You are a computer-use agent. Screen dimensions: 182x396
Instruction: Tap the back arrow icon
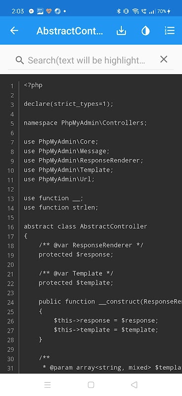point(14,31)
